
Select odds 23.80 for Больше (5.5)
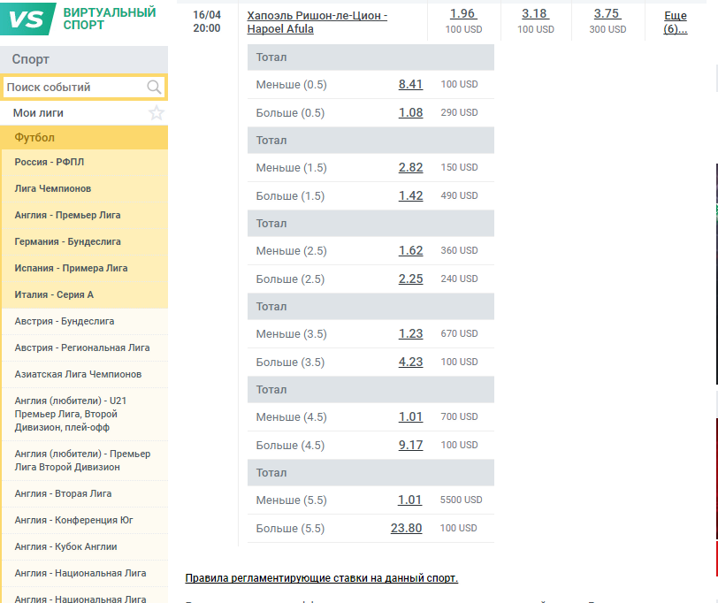pos(406,528)
